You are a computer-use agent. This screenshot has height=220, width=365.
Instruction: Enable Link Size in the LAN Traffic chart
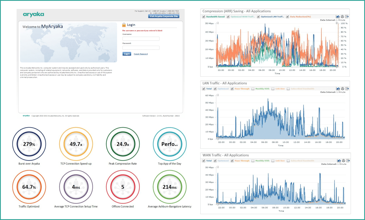(x=273, y=89)
